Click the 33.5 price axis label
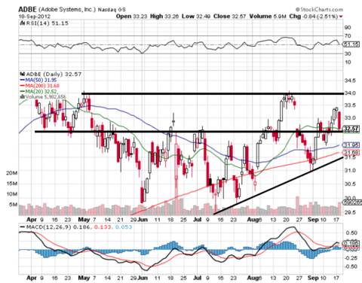362x283 pixels. (x=350, y=105)
